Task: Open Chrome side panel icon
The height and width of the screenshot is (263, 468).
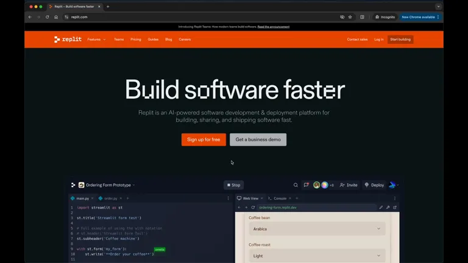Action: (362, 17)
